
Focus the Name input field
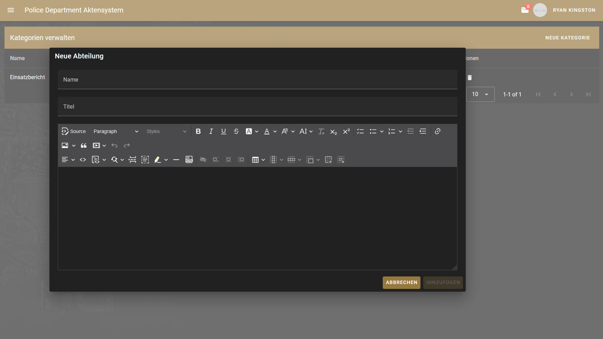(258, 79)
